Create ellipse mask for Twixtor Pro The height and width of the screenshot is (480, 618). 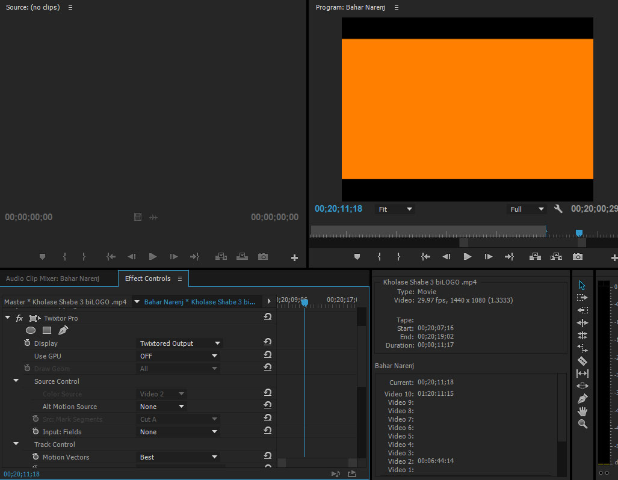point(30,330)
